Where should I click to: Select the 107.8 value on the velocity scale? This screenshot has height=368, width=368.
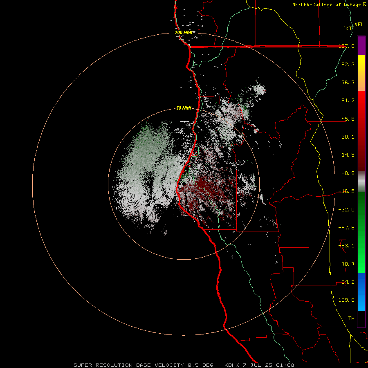(x=347, y=46)
